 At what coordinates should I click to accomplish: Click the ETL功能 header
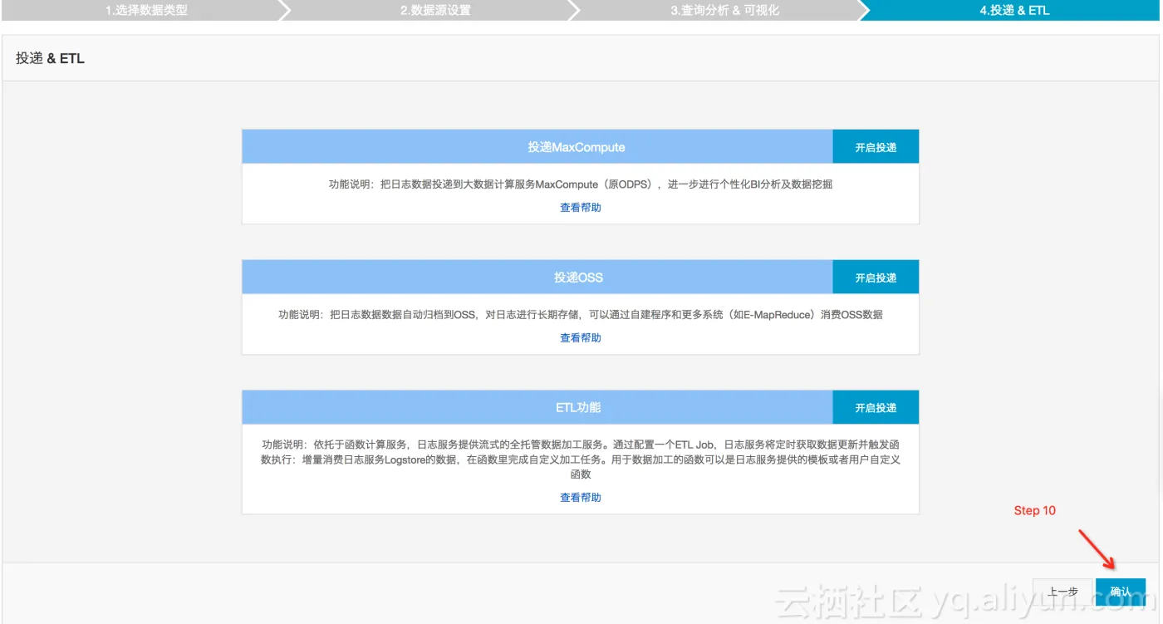coord(537,408)
